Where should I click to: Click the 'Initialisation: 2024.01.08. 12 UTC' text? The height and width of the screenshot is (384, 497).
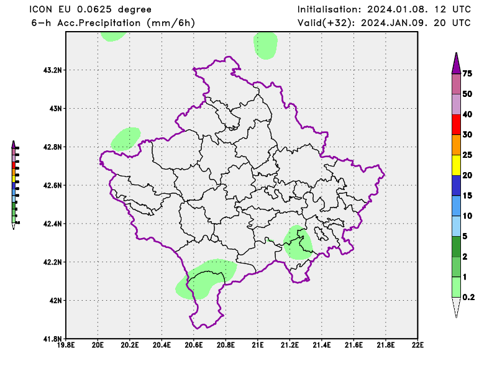tap(384, 9)
